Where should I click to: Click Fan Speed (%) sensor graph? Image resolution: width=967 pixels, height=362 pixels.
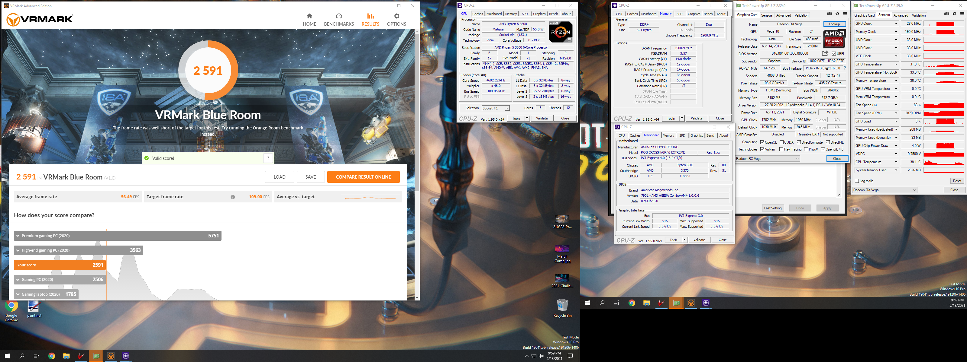click(943, 105)
